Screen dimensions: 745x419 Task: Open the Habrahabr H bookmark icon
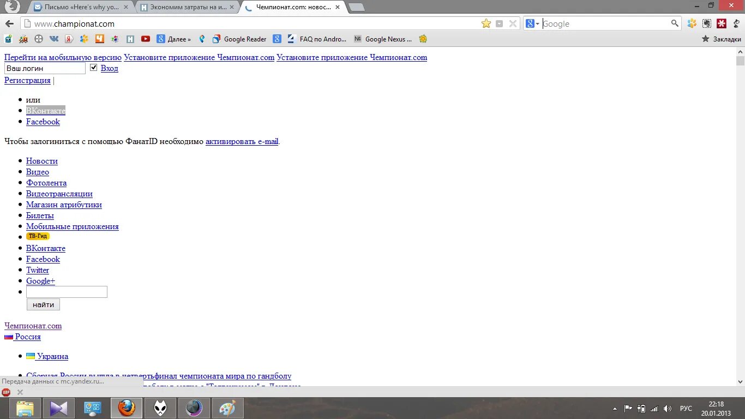pos(130,39)
